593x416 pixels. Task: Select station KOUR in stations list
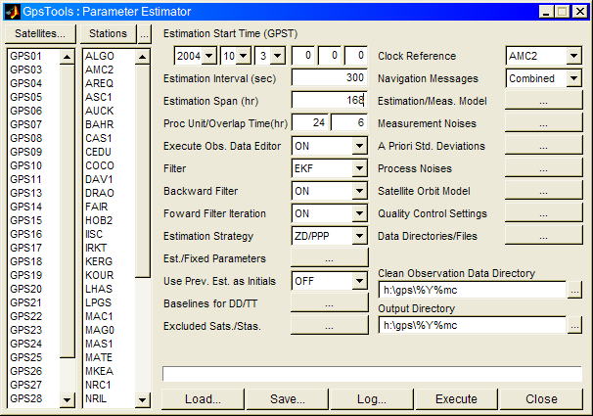coord(100,276)
